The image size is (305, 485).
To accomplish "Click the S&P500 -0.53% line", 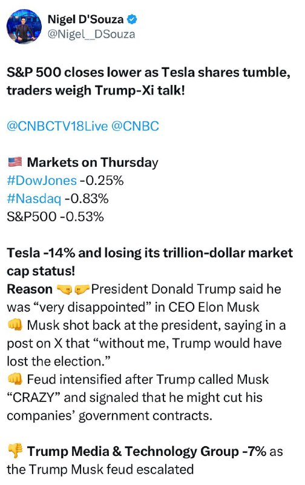I will 55,216.
